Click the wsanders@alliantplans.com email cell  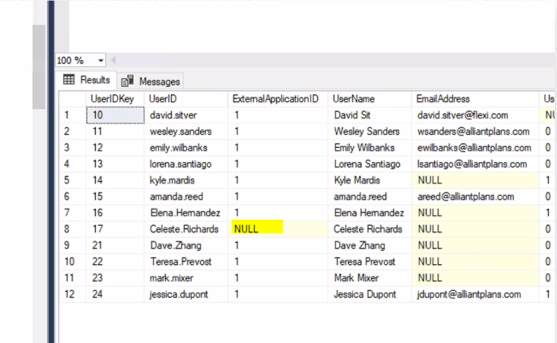point(475,132)
